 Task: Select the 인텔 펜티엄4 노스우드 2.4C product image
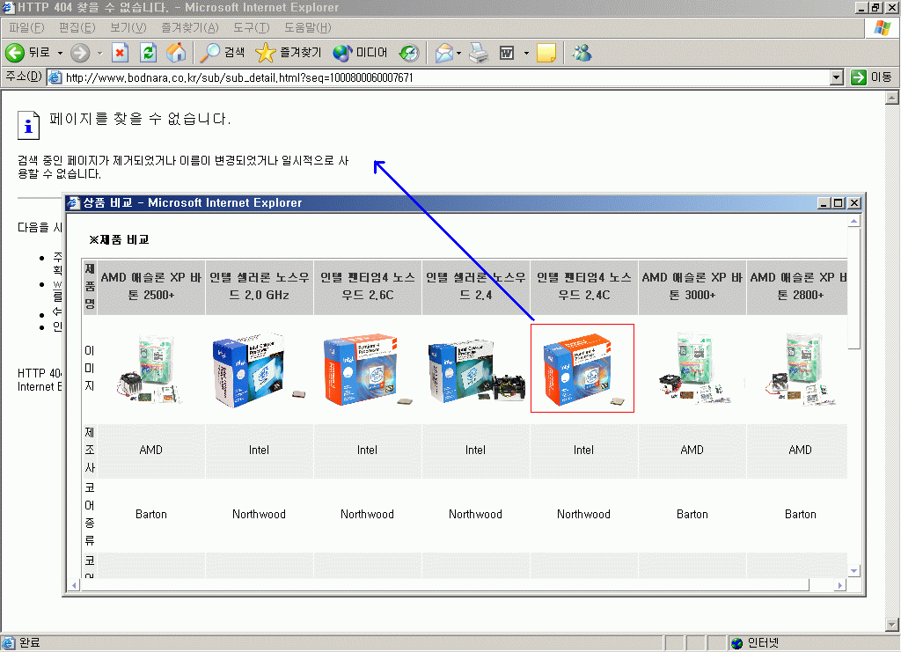point(582,368)
